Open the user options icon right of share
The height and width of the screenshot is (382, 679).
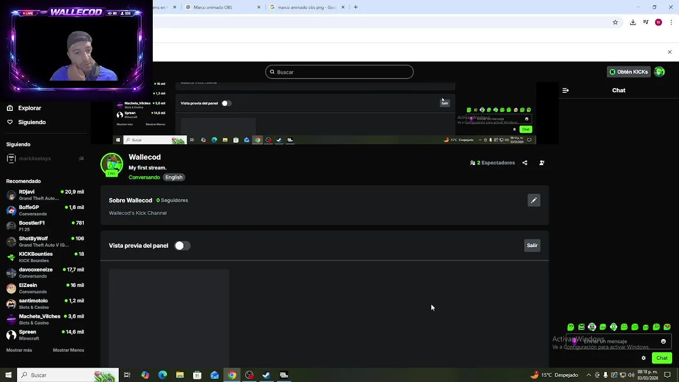[542, 163]
